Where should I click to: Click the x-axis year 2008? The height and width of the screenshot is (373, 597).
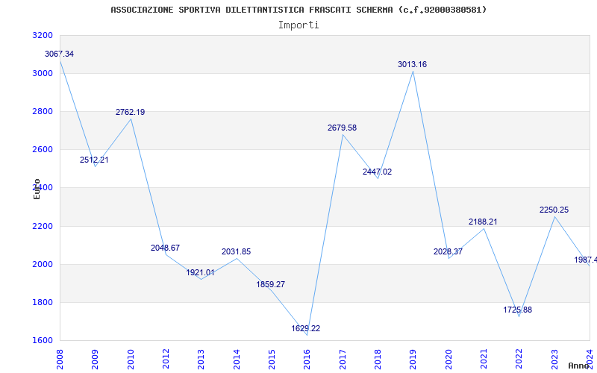[x=60, y=360]
